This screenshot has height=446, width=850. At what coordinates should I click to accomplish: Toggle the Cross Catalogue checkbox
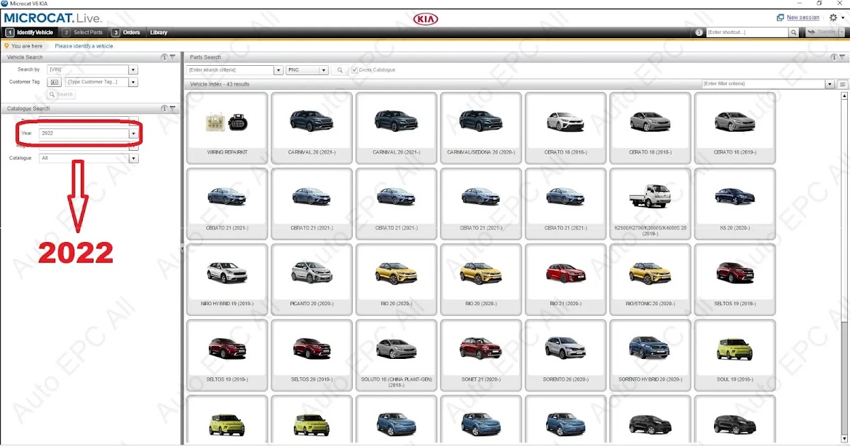[x=355, y=70]
